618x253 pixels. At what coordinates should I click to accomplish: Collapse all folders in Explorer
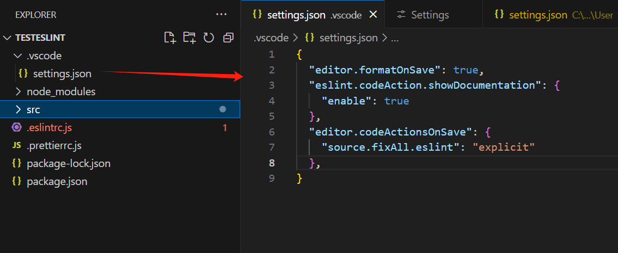tap(228, 38)
